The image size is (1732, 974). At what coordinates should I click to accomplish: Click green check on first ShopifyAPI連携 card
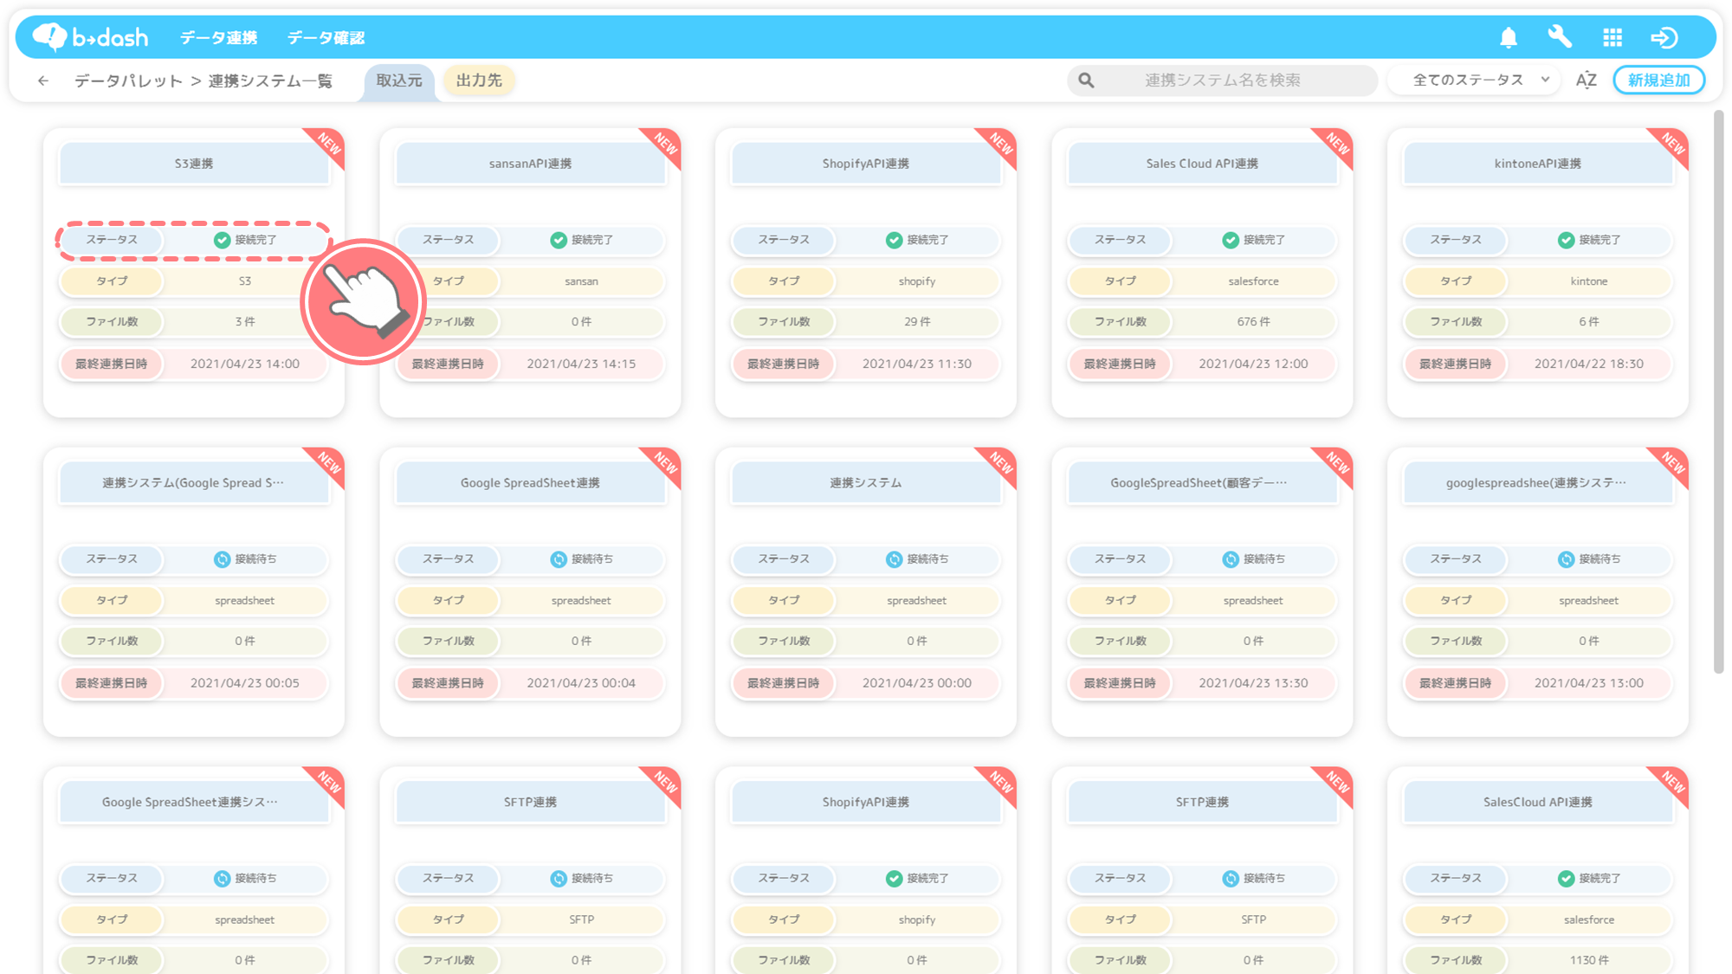pos(894,240)
